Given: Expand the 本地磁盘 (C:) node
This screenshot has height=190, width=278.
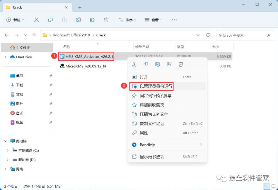Looking at the screenshot, I should coord(8,150).
